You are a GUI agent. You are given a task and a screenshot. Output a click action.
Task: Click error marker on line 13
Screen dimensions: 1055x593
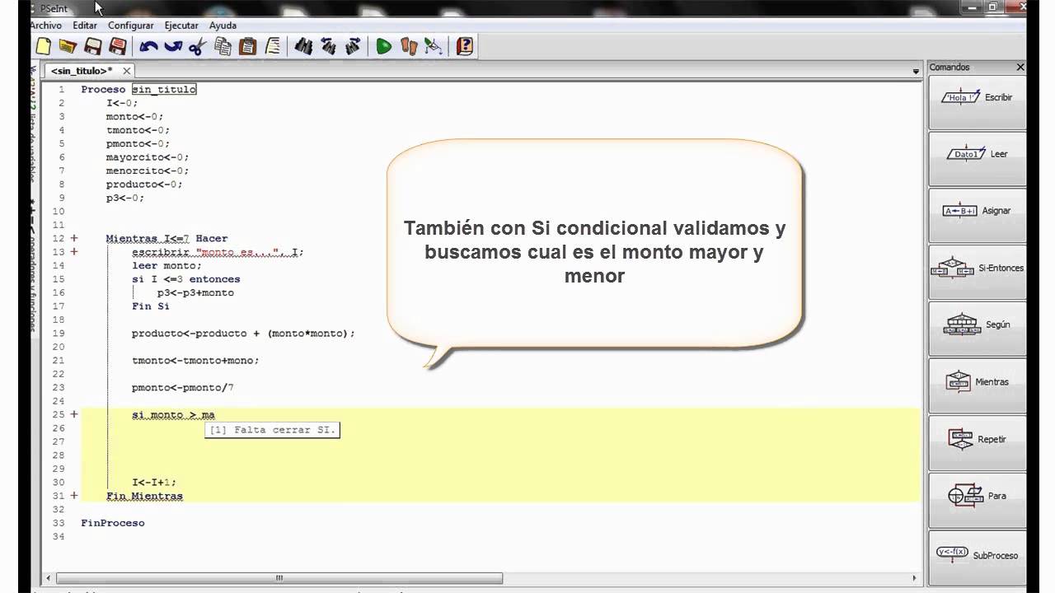click(73, 252)
